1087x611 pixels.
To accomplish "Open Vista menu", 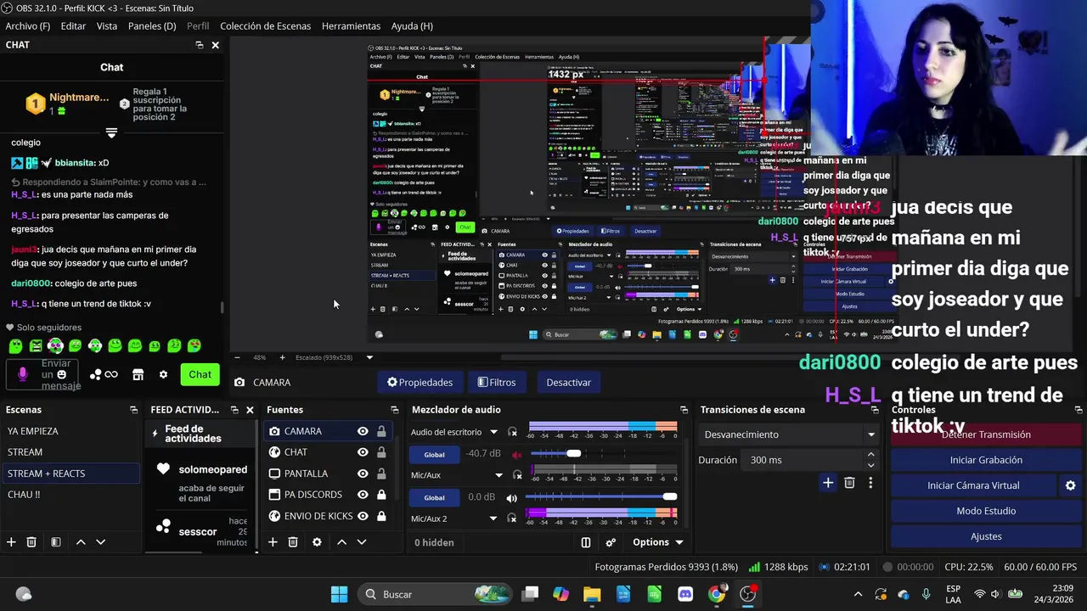I will coord(107,26).
